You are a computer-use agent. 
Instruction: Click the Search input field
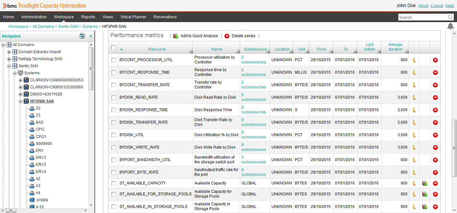423,17
